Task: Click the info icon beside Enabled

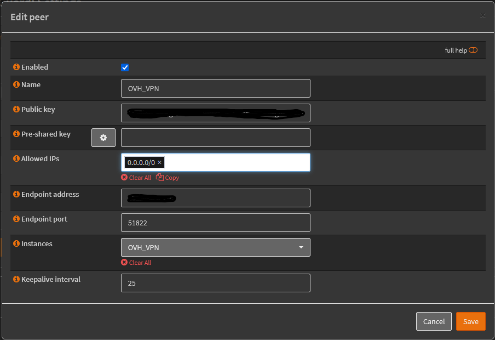Action: [16, 67]
